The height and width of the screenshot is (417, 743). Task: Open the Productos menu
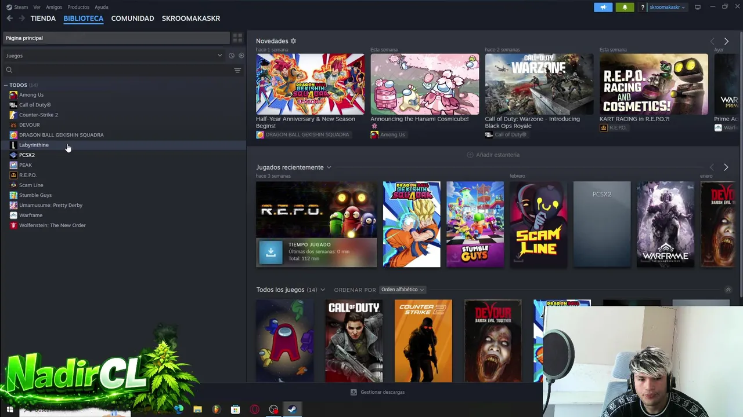pos(78,7)
